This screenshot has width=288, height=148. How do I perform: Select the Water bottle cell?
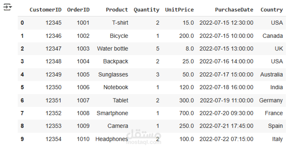pos(113,48)
